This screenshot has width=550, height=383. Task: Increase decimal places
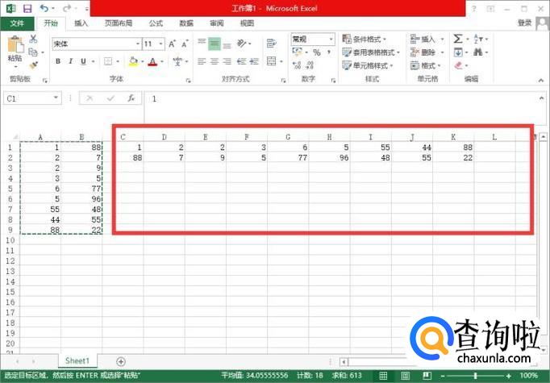click(297, 65)
